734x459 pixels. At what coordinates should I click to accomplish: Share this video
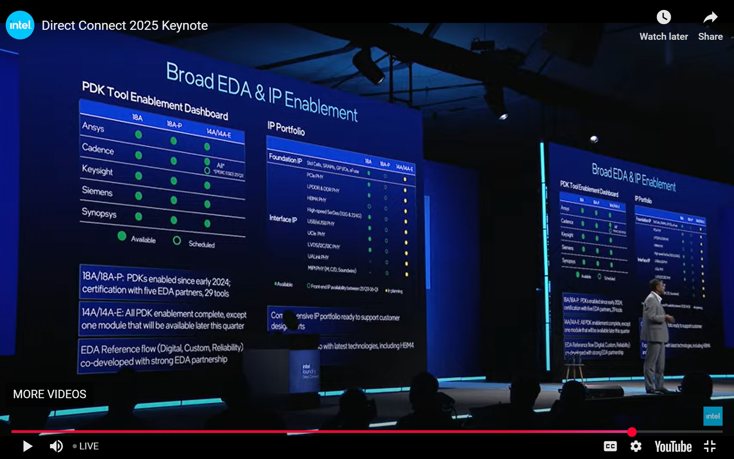click(x=710, y=26)
